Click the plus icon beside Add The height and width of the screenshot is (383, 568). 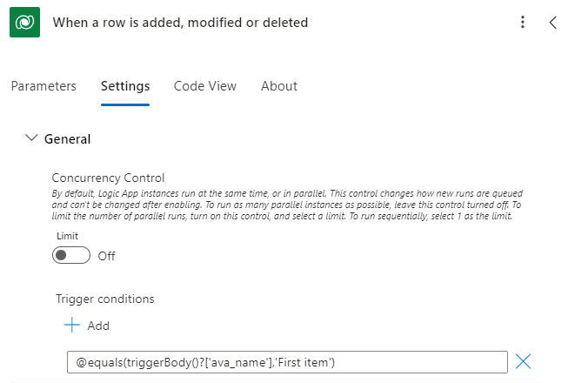(x=71, y=326)
